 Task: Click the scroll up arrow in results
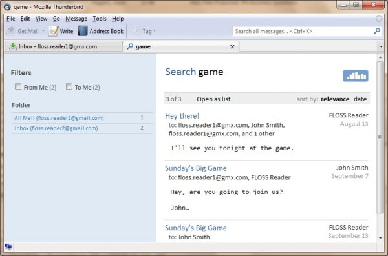pos(380,57)
